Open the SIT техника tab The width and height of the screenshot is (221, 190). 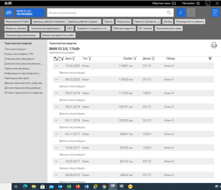coord(145,28)
